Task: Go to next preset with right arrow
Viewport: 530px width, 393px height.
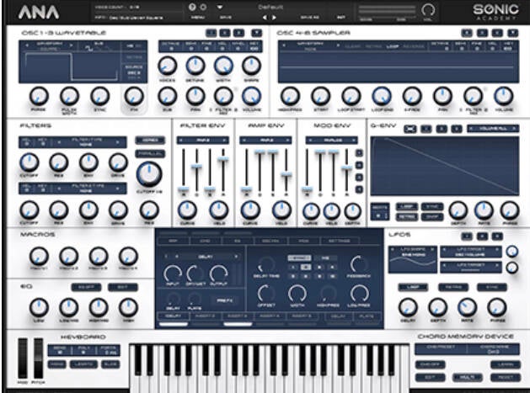Action: point(274,17)
